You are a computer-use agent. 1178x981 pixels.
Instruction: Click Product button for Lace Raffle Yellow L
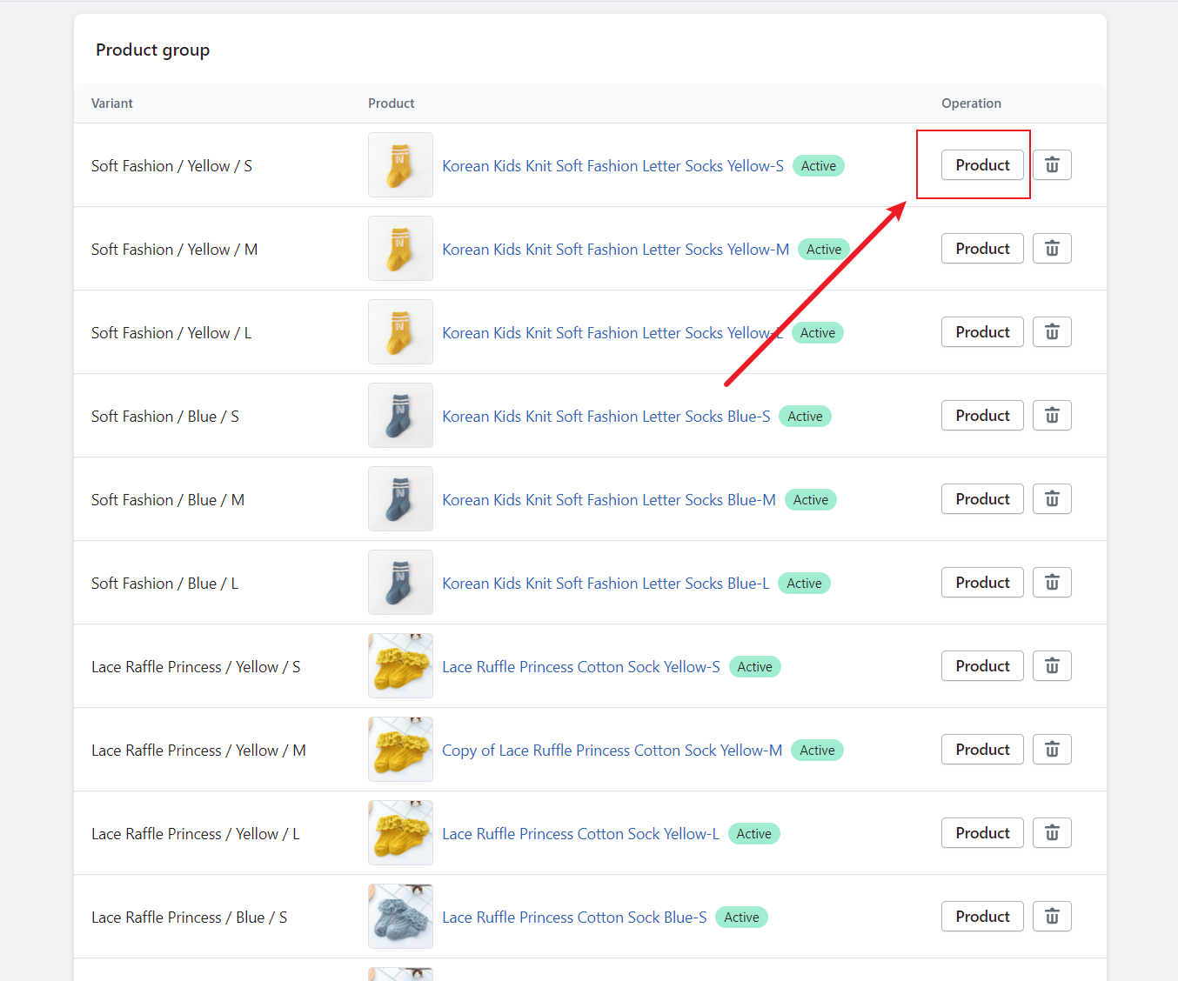click(x=982, y=833)
